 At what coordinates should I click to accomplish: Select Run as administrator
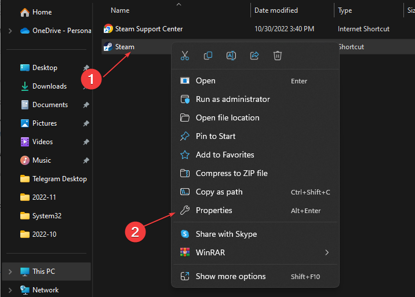pyautogui.click(x=256, y=99)
